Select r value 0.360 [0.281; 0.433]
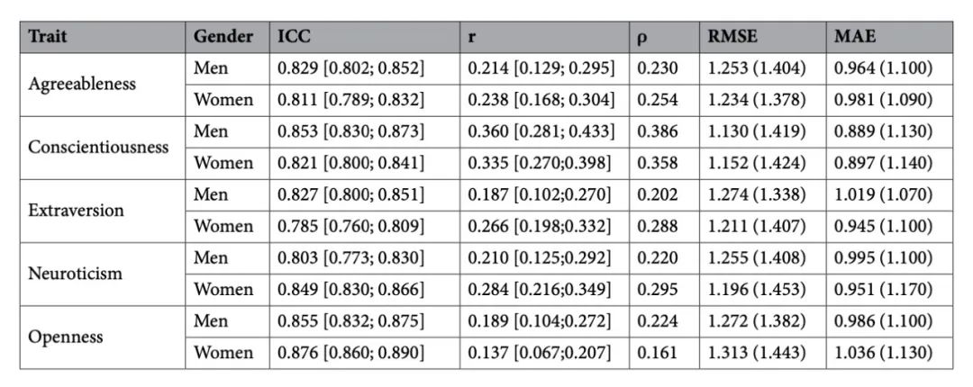 click(541, 131)
